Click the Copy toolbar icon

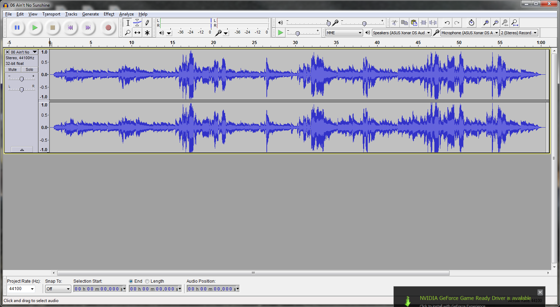point(404,23)
